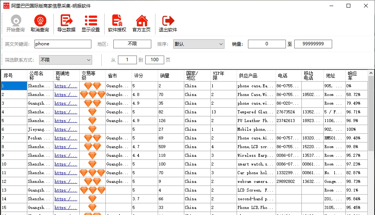Viewport: 375px width, 215px height.
Task: Select cell "LCD Screen, F..."
Action: tap(256, 190)
